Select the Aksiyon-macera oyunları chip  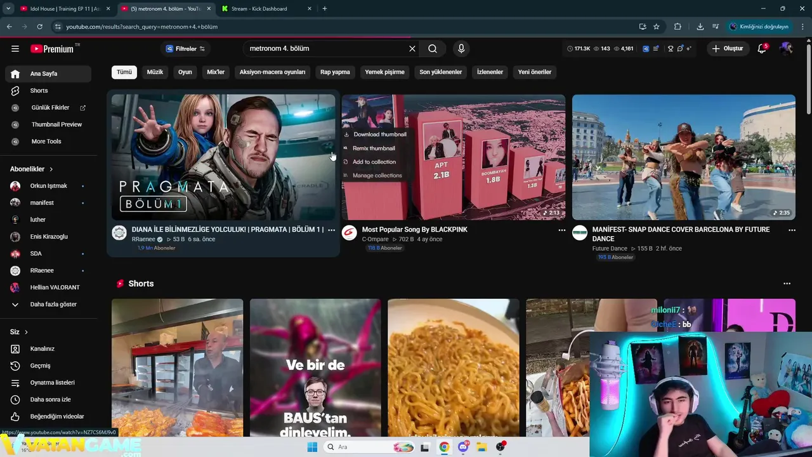click(x=272, y=72)
